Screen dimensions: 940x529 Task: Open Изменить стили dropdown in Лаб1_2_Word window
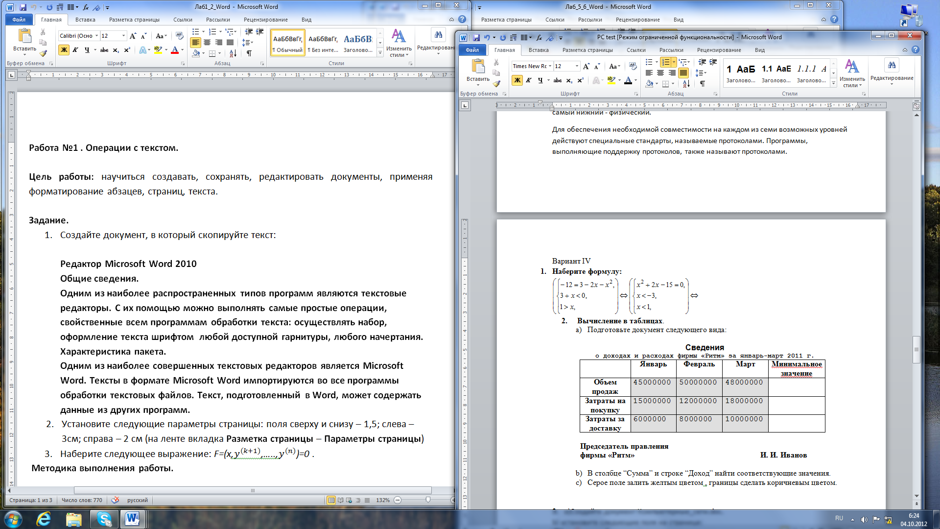(x=399, y=43)
